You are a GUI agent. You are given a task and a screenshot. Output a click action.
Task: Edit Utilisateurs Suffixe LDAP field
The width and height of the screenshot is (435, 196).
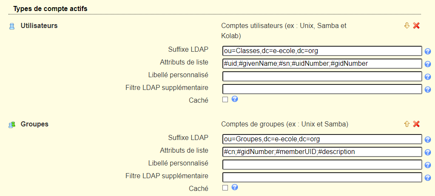(x=322, y=51)
